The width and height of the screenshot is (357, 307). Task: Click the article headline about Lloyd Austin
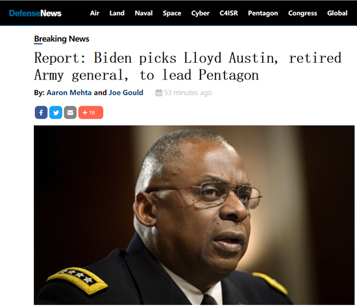click(x=188, y=66)
